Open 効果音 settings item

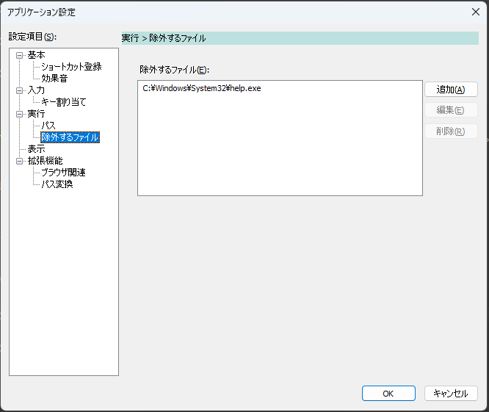(54, 79)
